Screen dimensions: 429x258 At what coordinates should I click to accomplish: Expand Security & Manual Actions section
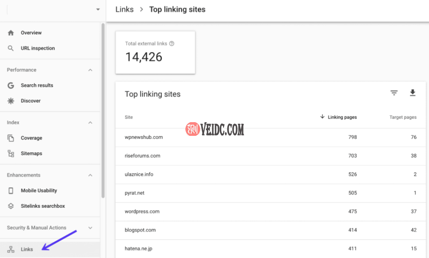click(x=90, y=228)
